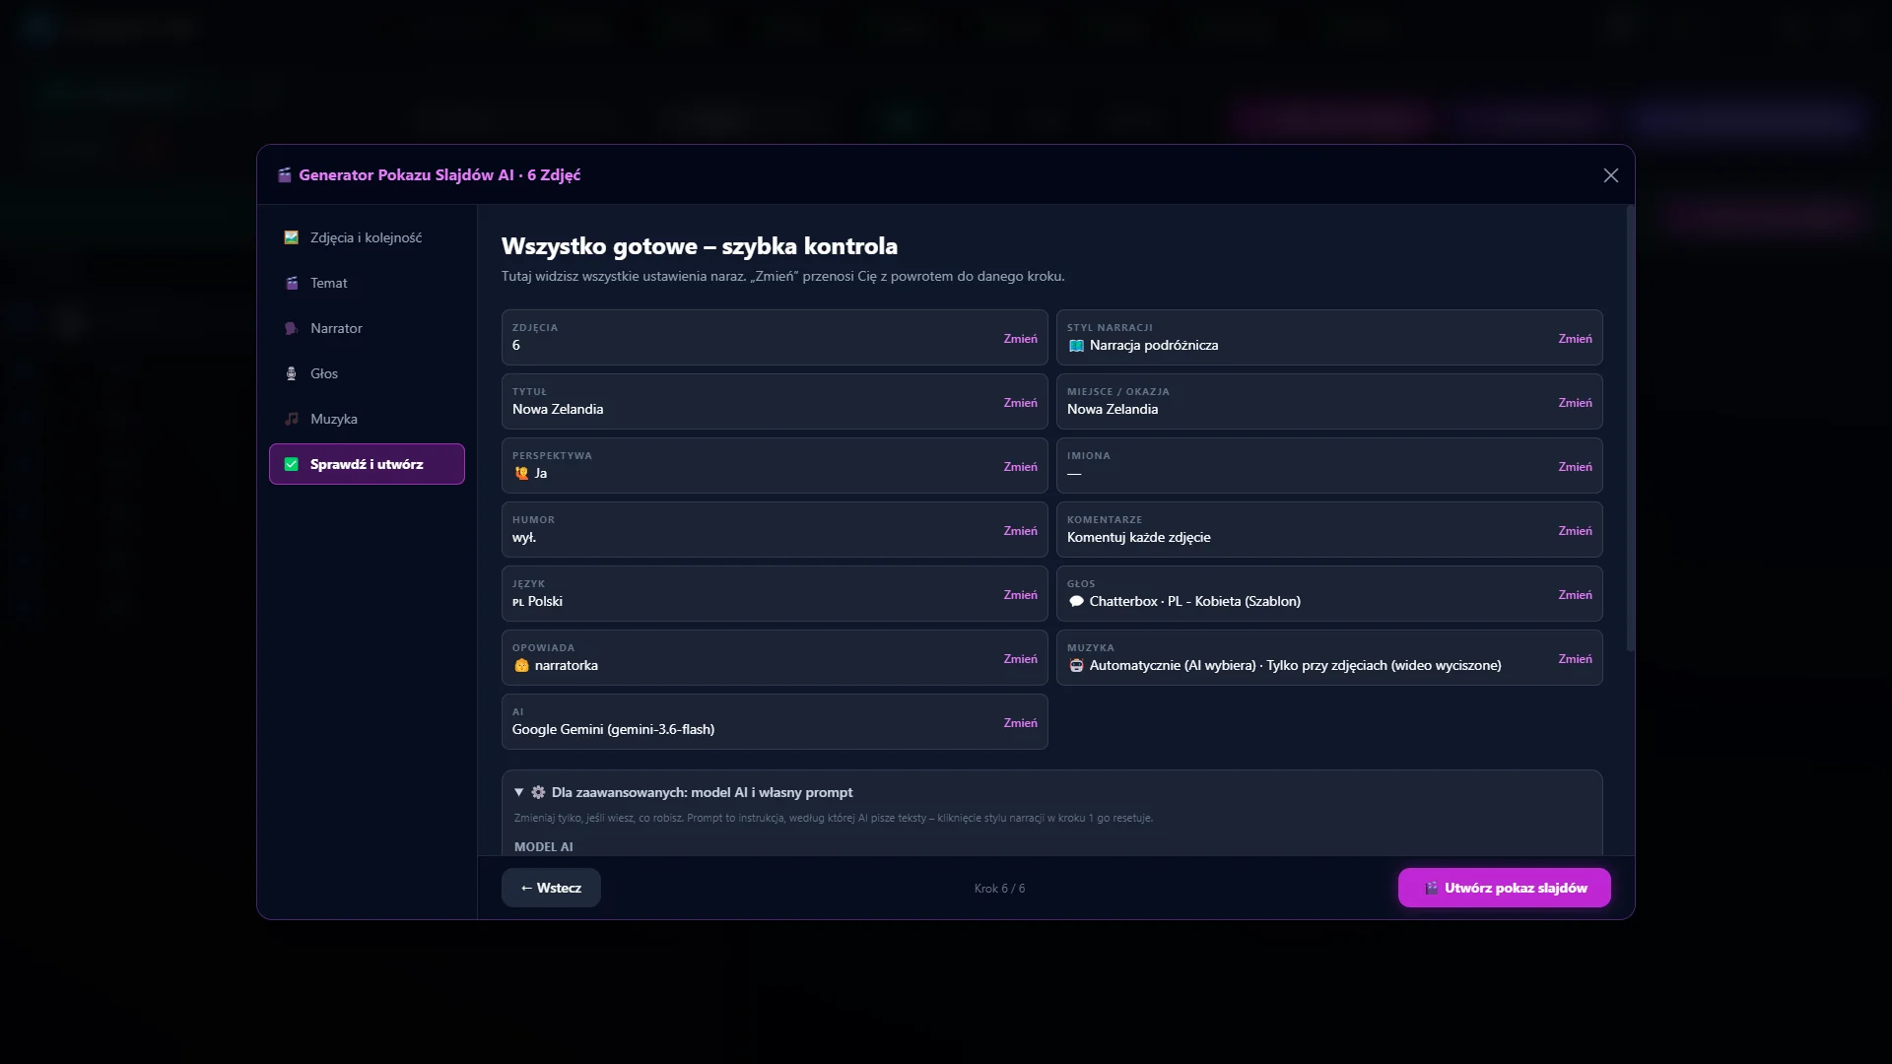This screenshot has height=1064, width=1892.
Task: Collapse the Dla zaawansowanych section triangle
Action: 518,792
